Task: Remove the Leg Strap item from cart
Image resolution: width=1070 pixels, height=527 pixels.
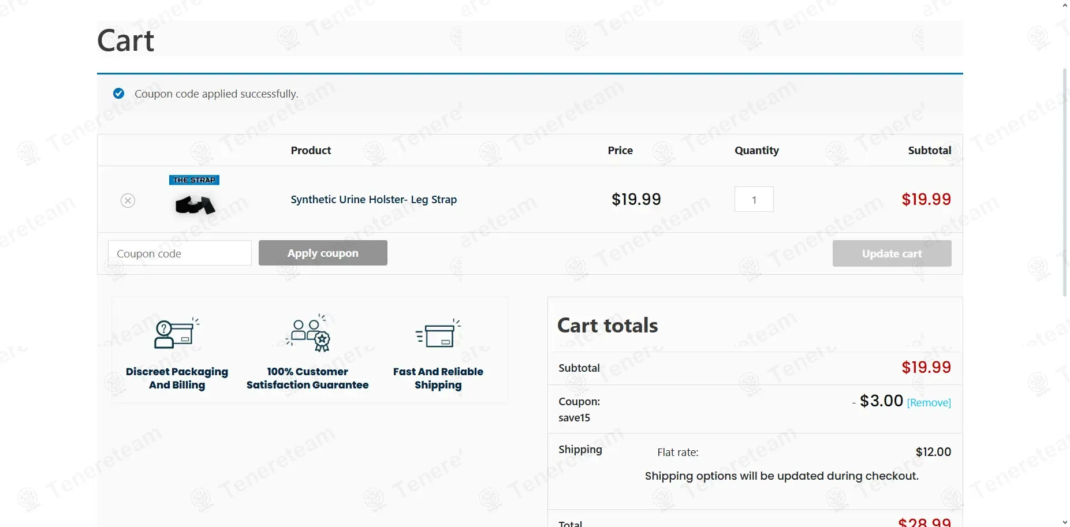Action: pyautogui.click(x=128, y=200)
